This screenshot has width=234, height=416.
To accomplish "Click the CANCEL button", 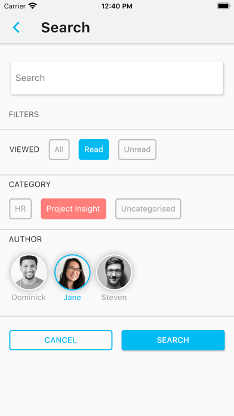I will point(61,340).
